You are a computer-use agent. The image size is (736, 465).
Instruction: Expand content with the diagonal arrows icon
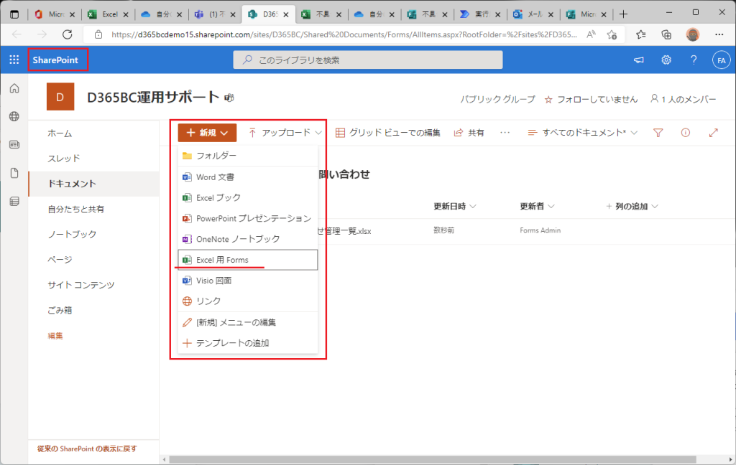pos(713,133)
